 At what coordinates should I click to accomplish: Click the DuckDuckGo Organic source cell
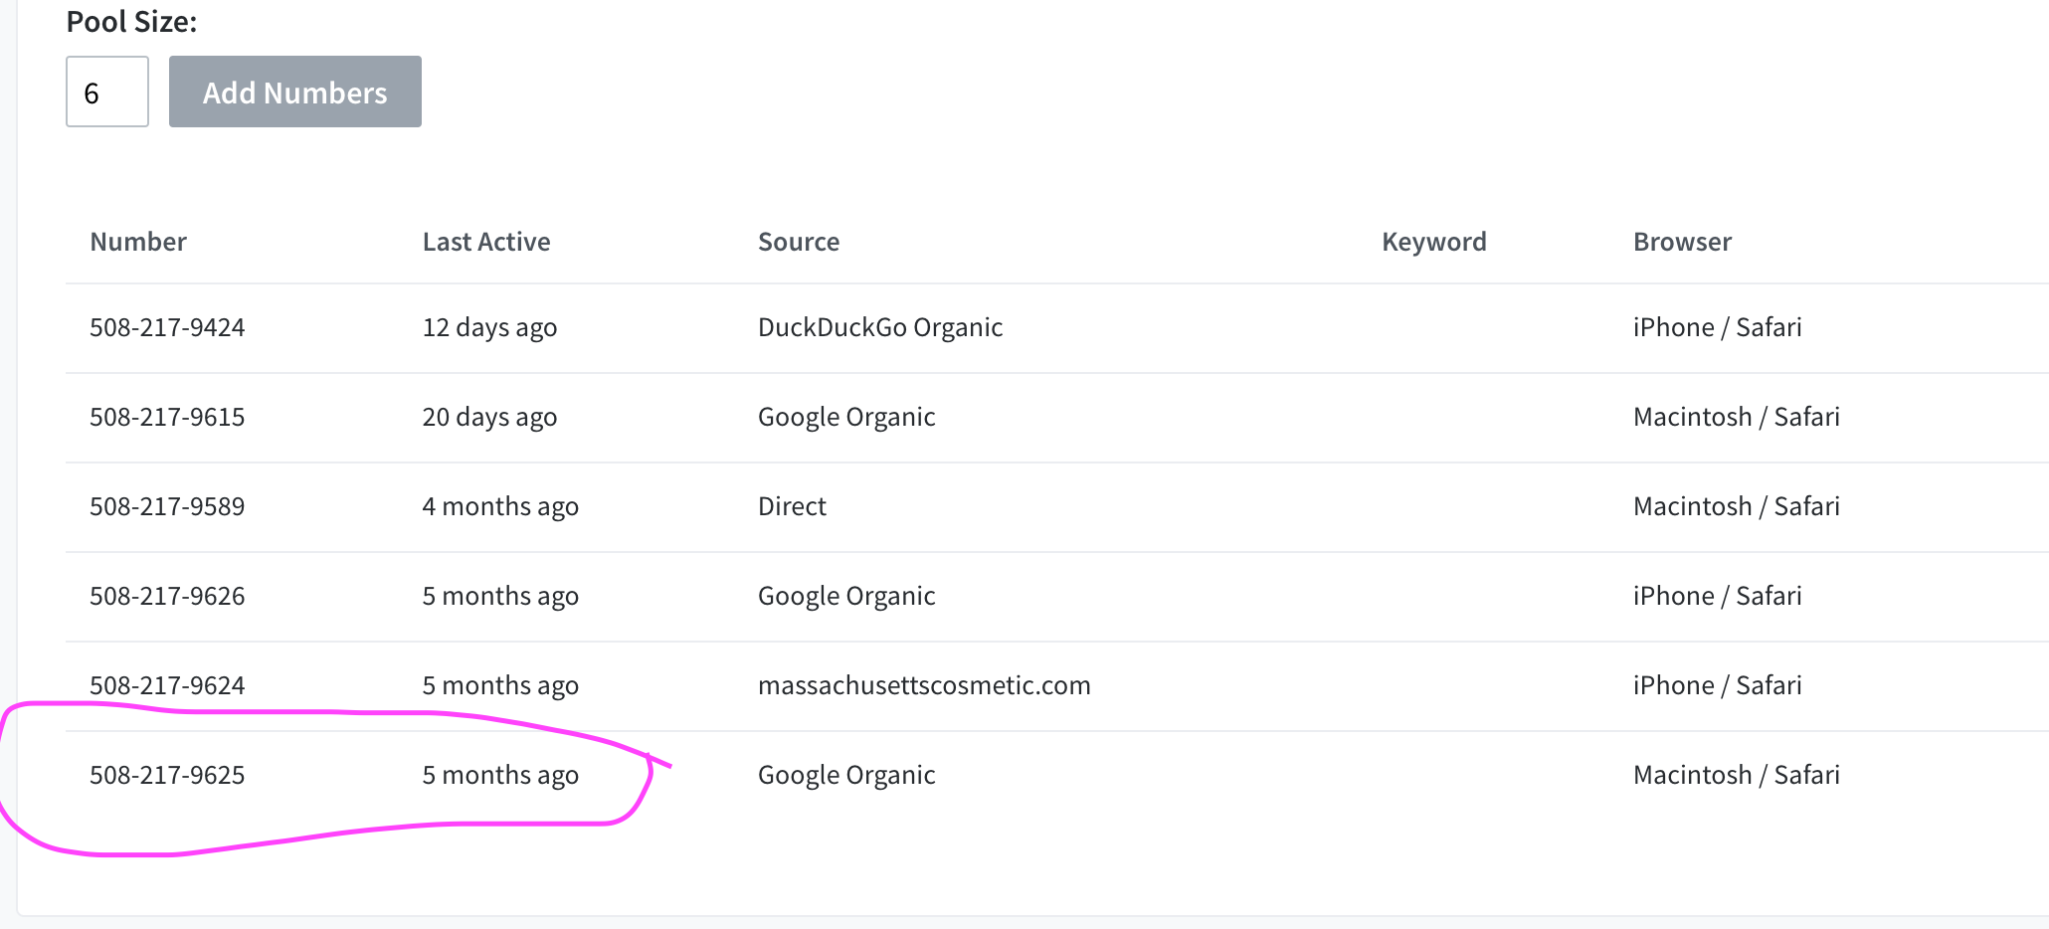pyautogui.click(x=880, y=327)
